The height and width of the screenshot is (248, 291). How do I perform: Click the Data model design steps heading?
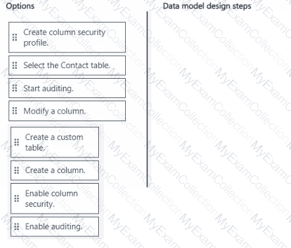(207, 6)
